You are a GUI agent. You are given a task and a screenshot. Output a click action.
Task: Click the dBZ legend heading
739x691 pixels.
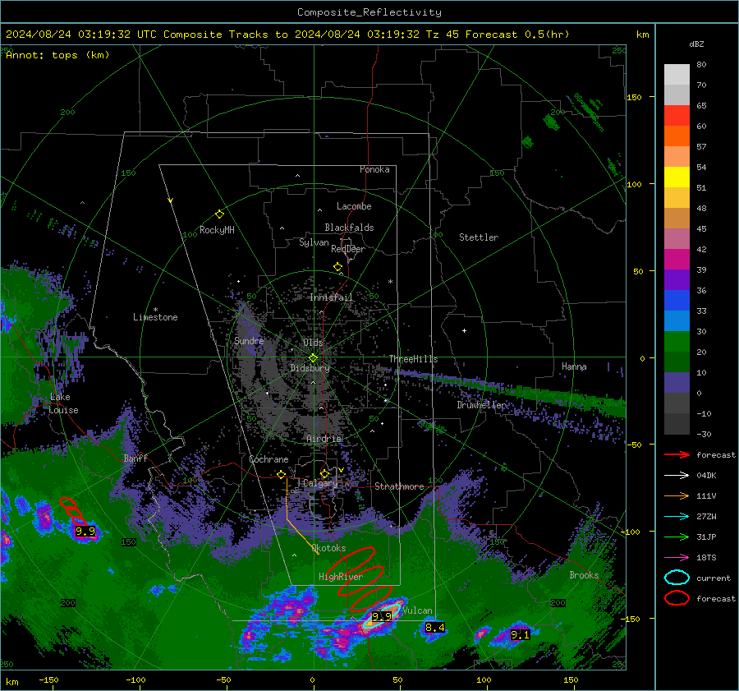point(696,44)
